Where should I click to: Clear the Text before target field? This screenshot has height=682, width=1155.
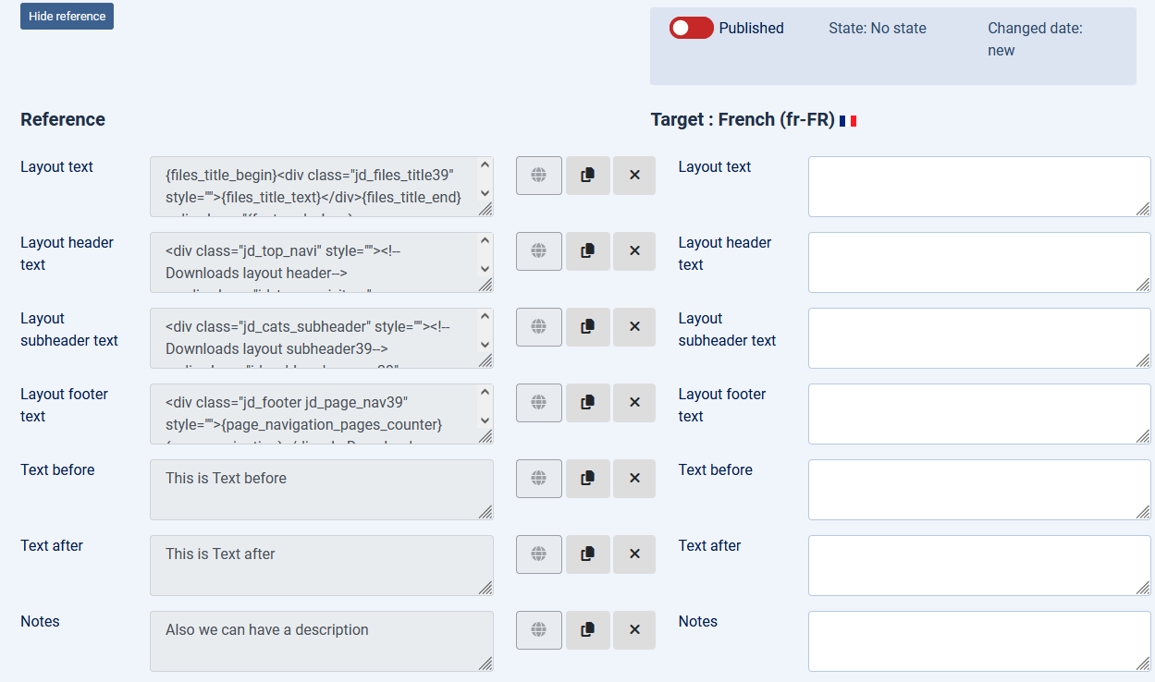634,479
